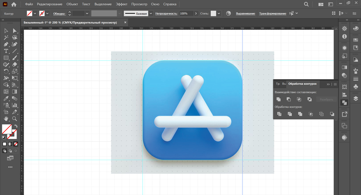This screenshot has width=361, height=195.
Task: Click the Выравнивание link
Action: [245, 14]
